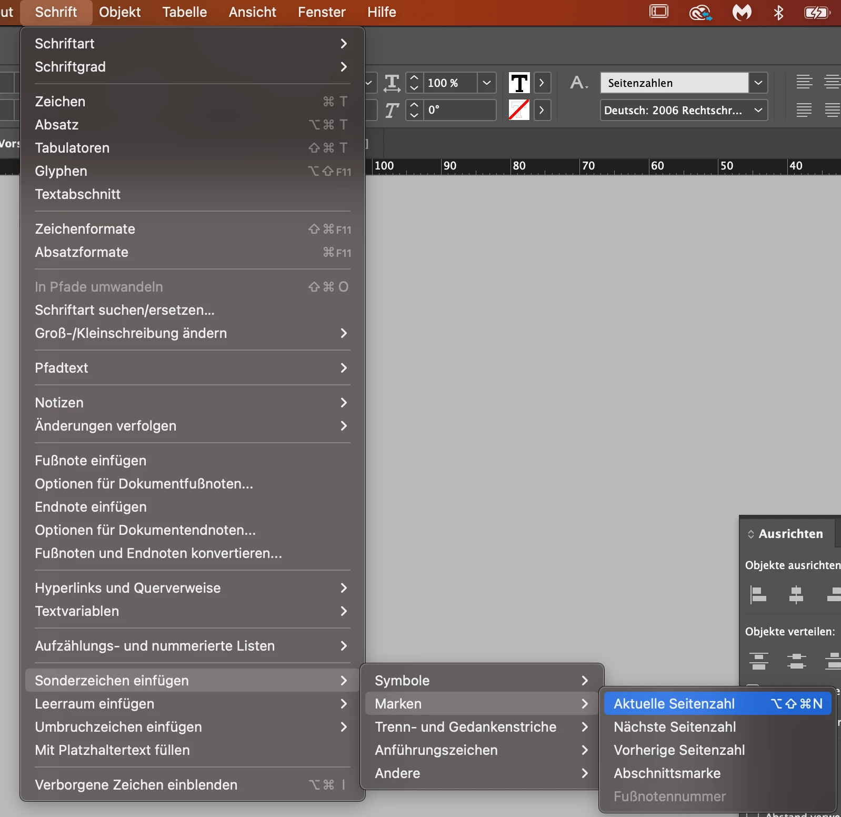841x817 pixels.
Task: Distribute vertical centers in Ausrichten panel
Action: click(x=796, y=661)
